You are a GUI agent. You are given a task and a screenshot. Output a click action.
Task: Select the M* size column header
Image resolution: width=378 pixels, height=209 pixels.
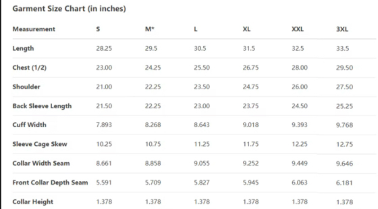(149, 29)
